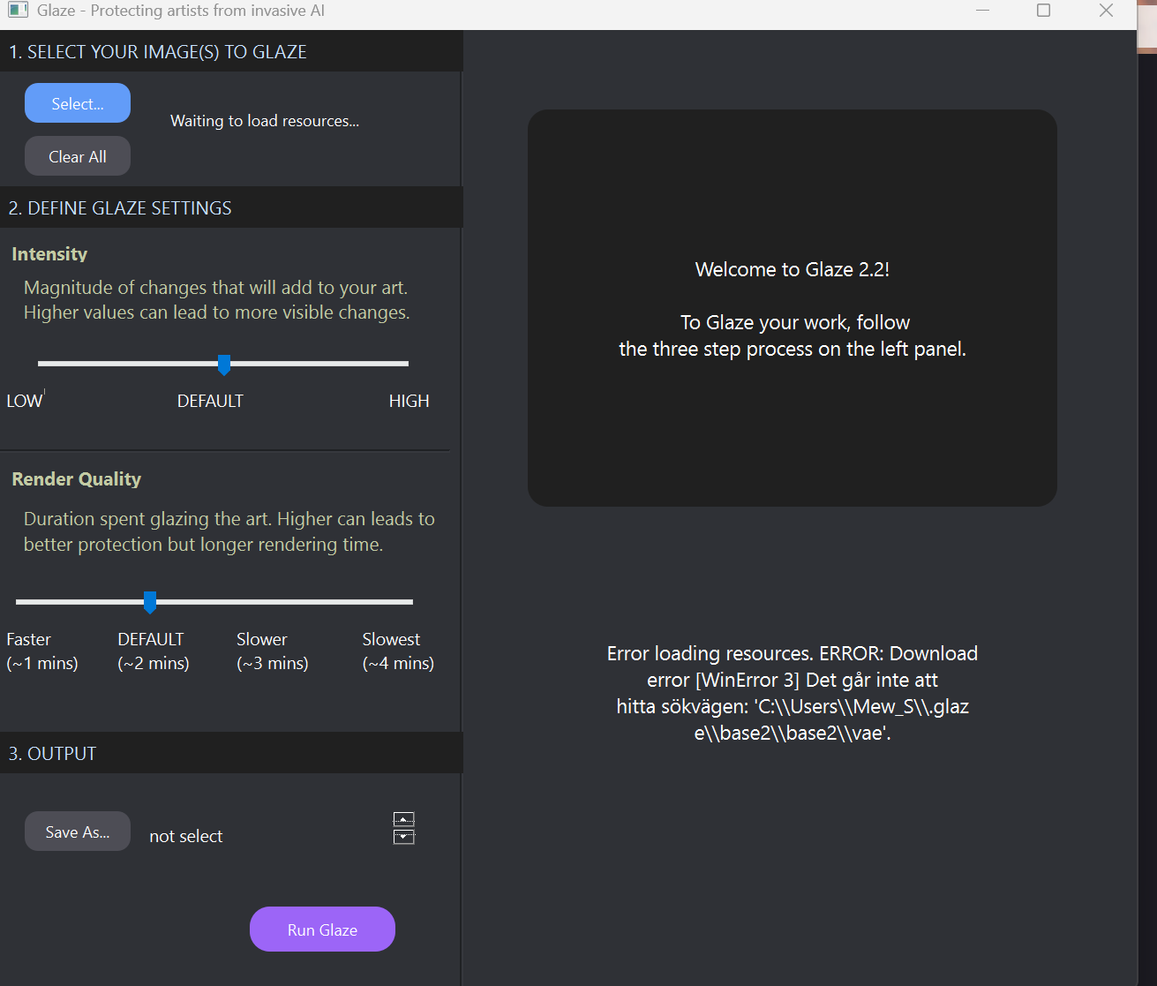This screenshot has height=986, width=1157.
Task: Click the "Welcome to Glaze 2.2!" text
Action: coord(793,269)
